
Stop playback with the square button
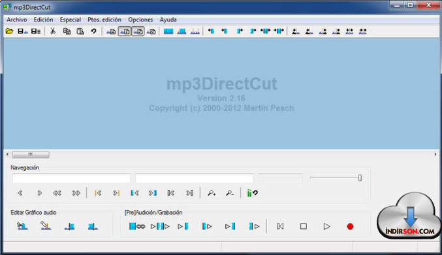[304, 226]
